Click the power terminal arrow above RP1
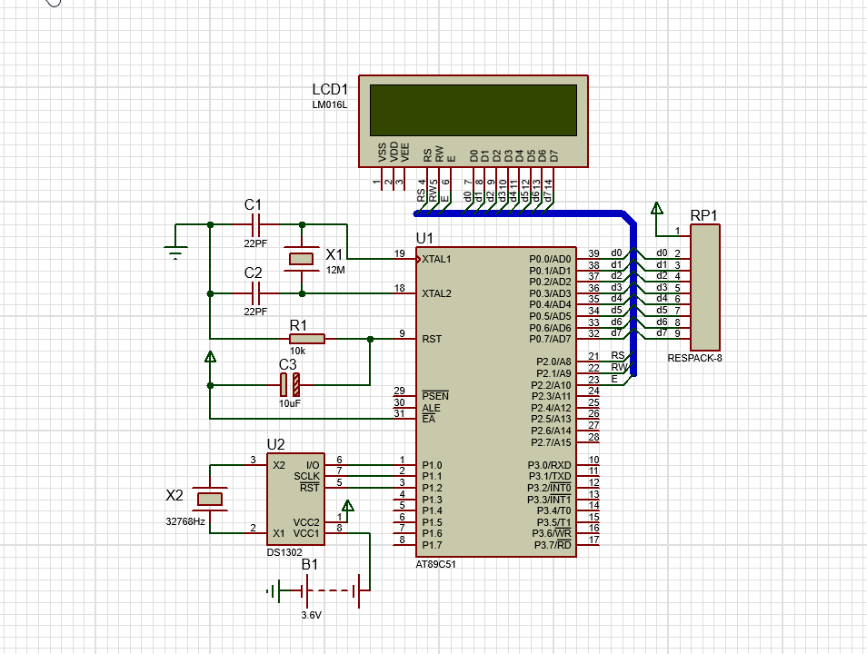 [657, 208]
